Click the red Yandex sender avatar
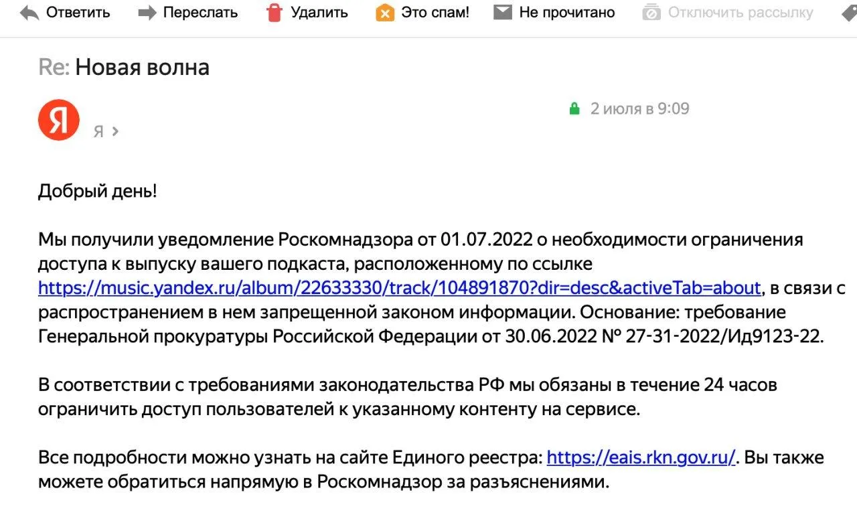The width and height of the screenshot is (857, 527). coord(59,120)
